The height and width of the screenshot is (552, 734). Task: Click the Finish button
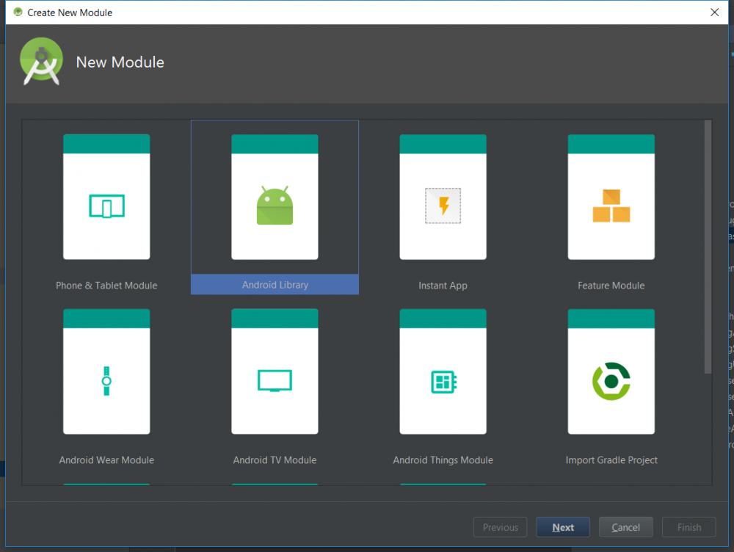[688, 527]
